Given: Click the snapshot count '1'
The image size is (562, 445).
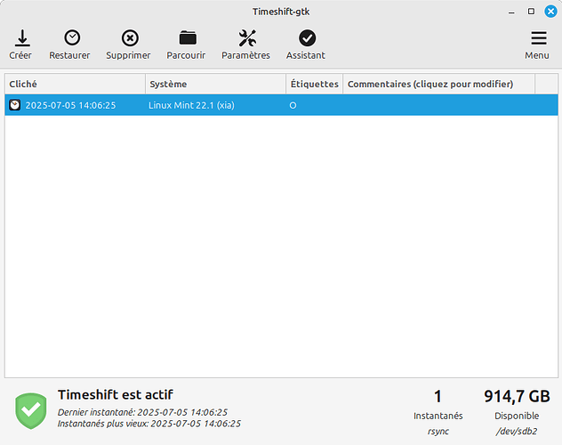Looking at the screenshot, I should pos(438,397).
